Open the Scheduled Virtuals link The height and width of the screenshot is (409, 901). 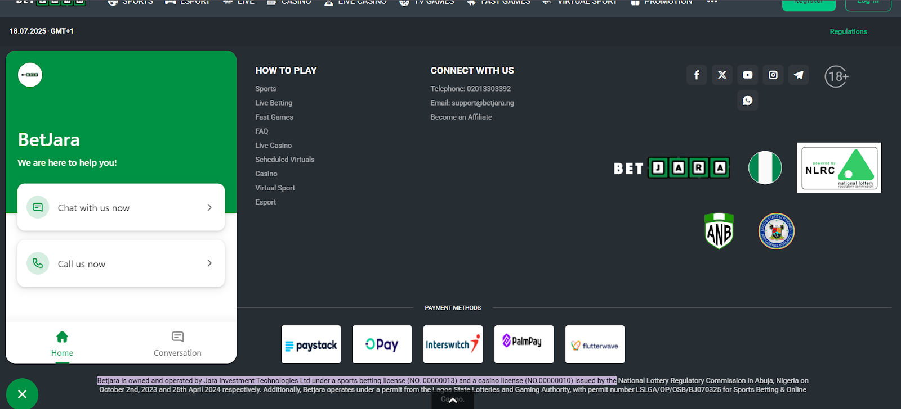point(285,160)
